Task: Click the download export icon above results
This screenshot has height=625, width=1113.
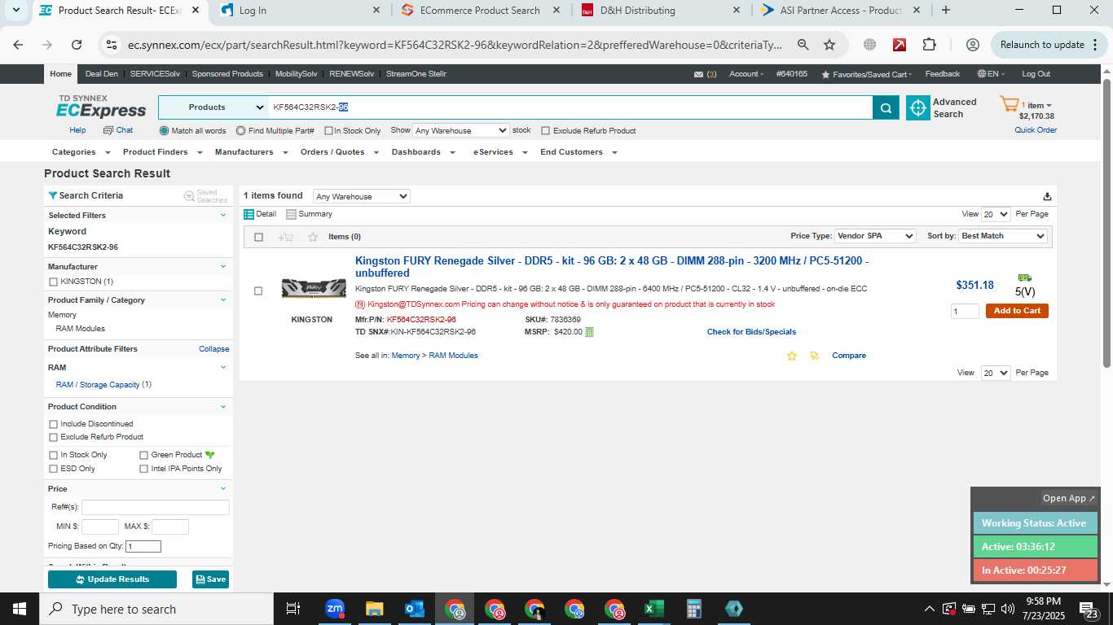Action: (x=1047, y=196)
